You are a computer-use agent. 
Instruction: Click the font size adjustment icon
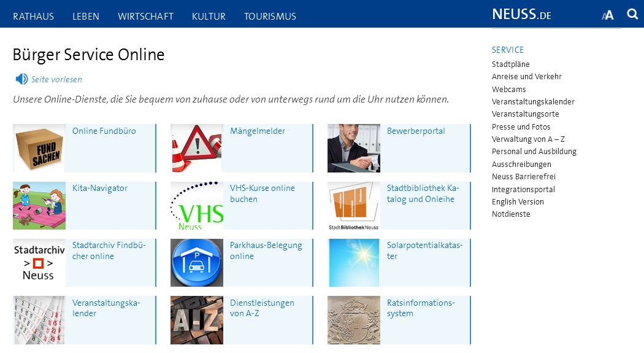(x=607, y=15)
